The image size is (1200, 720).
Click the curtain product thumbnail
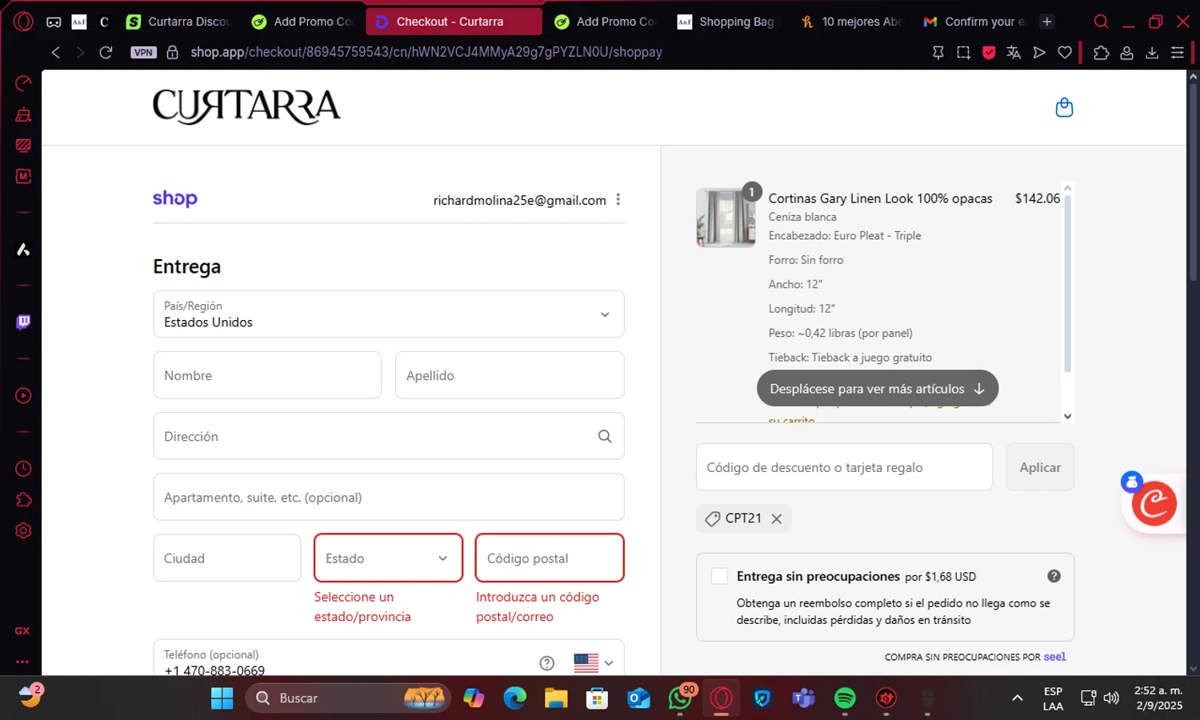point(726,218)
